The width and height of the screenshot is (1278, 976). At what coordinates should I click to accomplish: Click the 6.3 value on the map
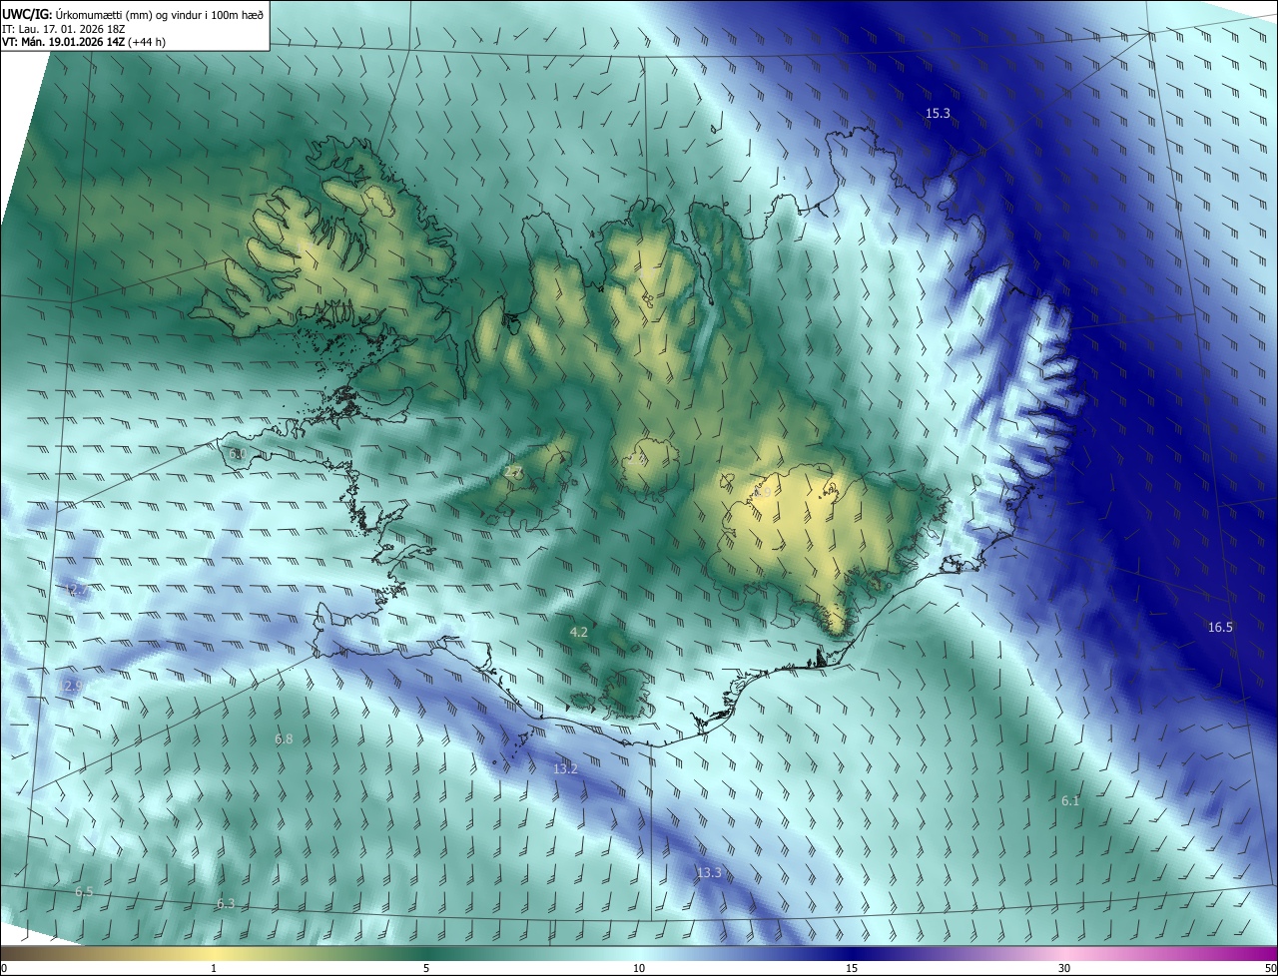(226, 903)
